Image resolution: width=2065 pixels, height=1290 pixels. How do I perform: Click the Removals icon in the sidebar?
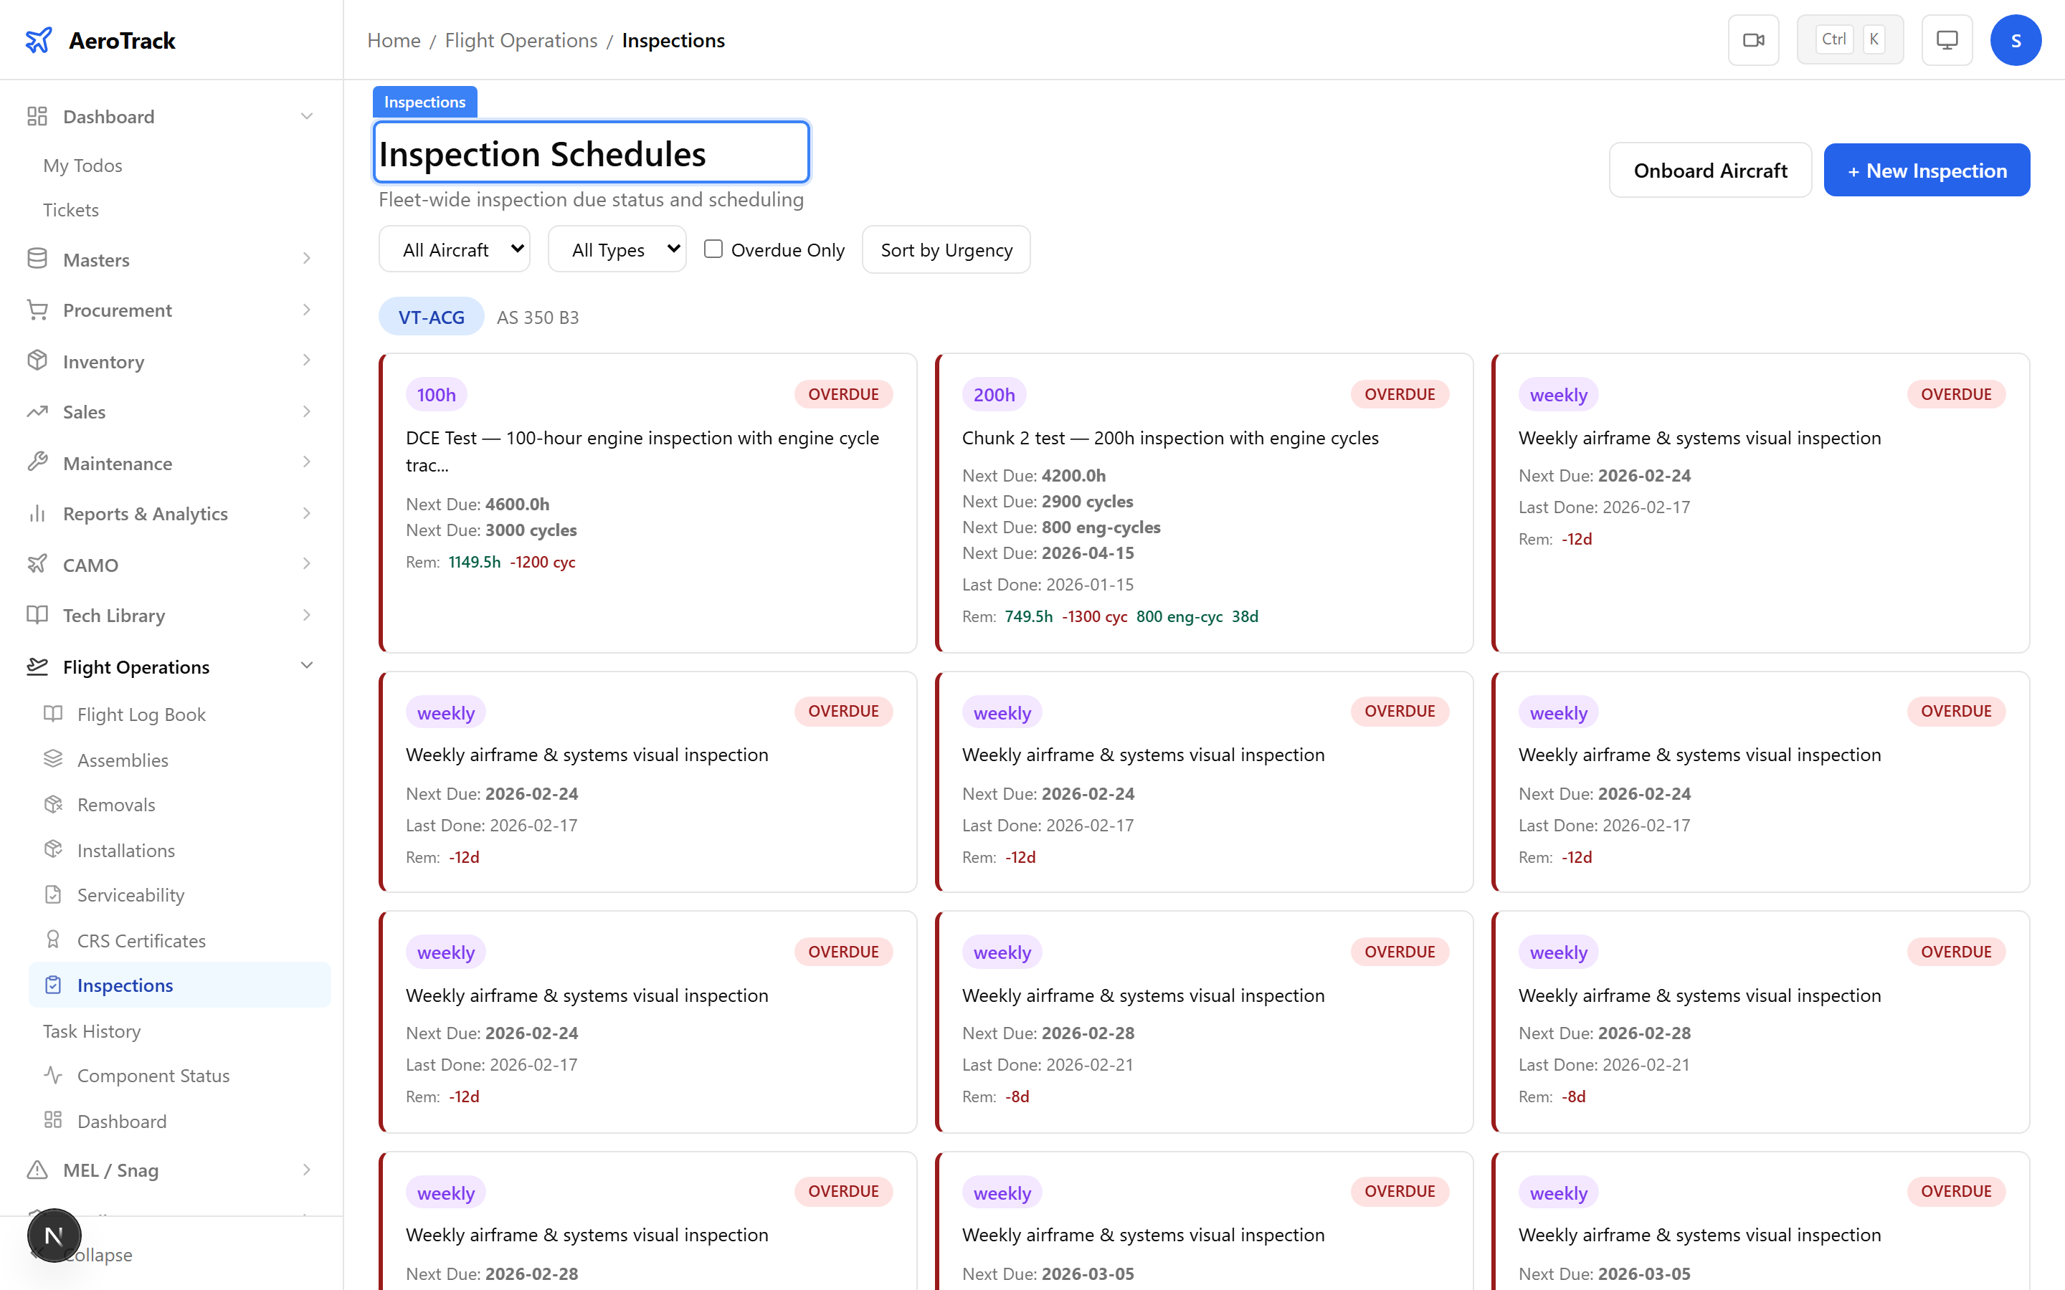pos(53,805)
